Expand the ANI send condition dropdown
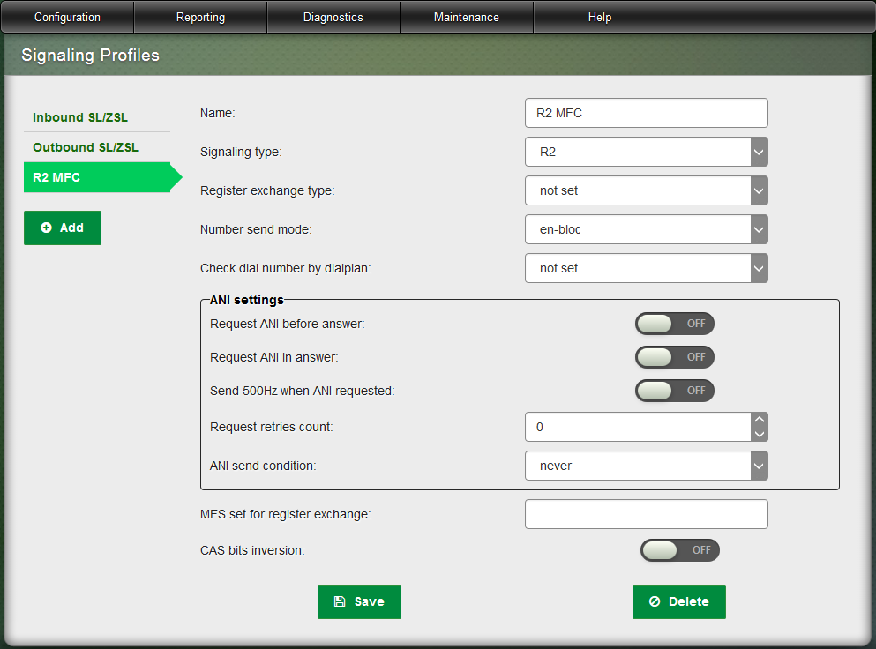The height and width of the screenshot is (649, 876). click(x=646, y=466)
